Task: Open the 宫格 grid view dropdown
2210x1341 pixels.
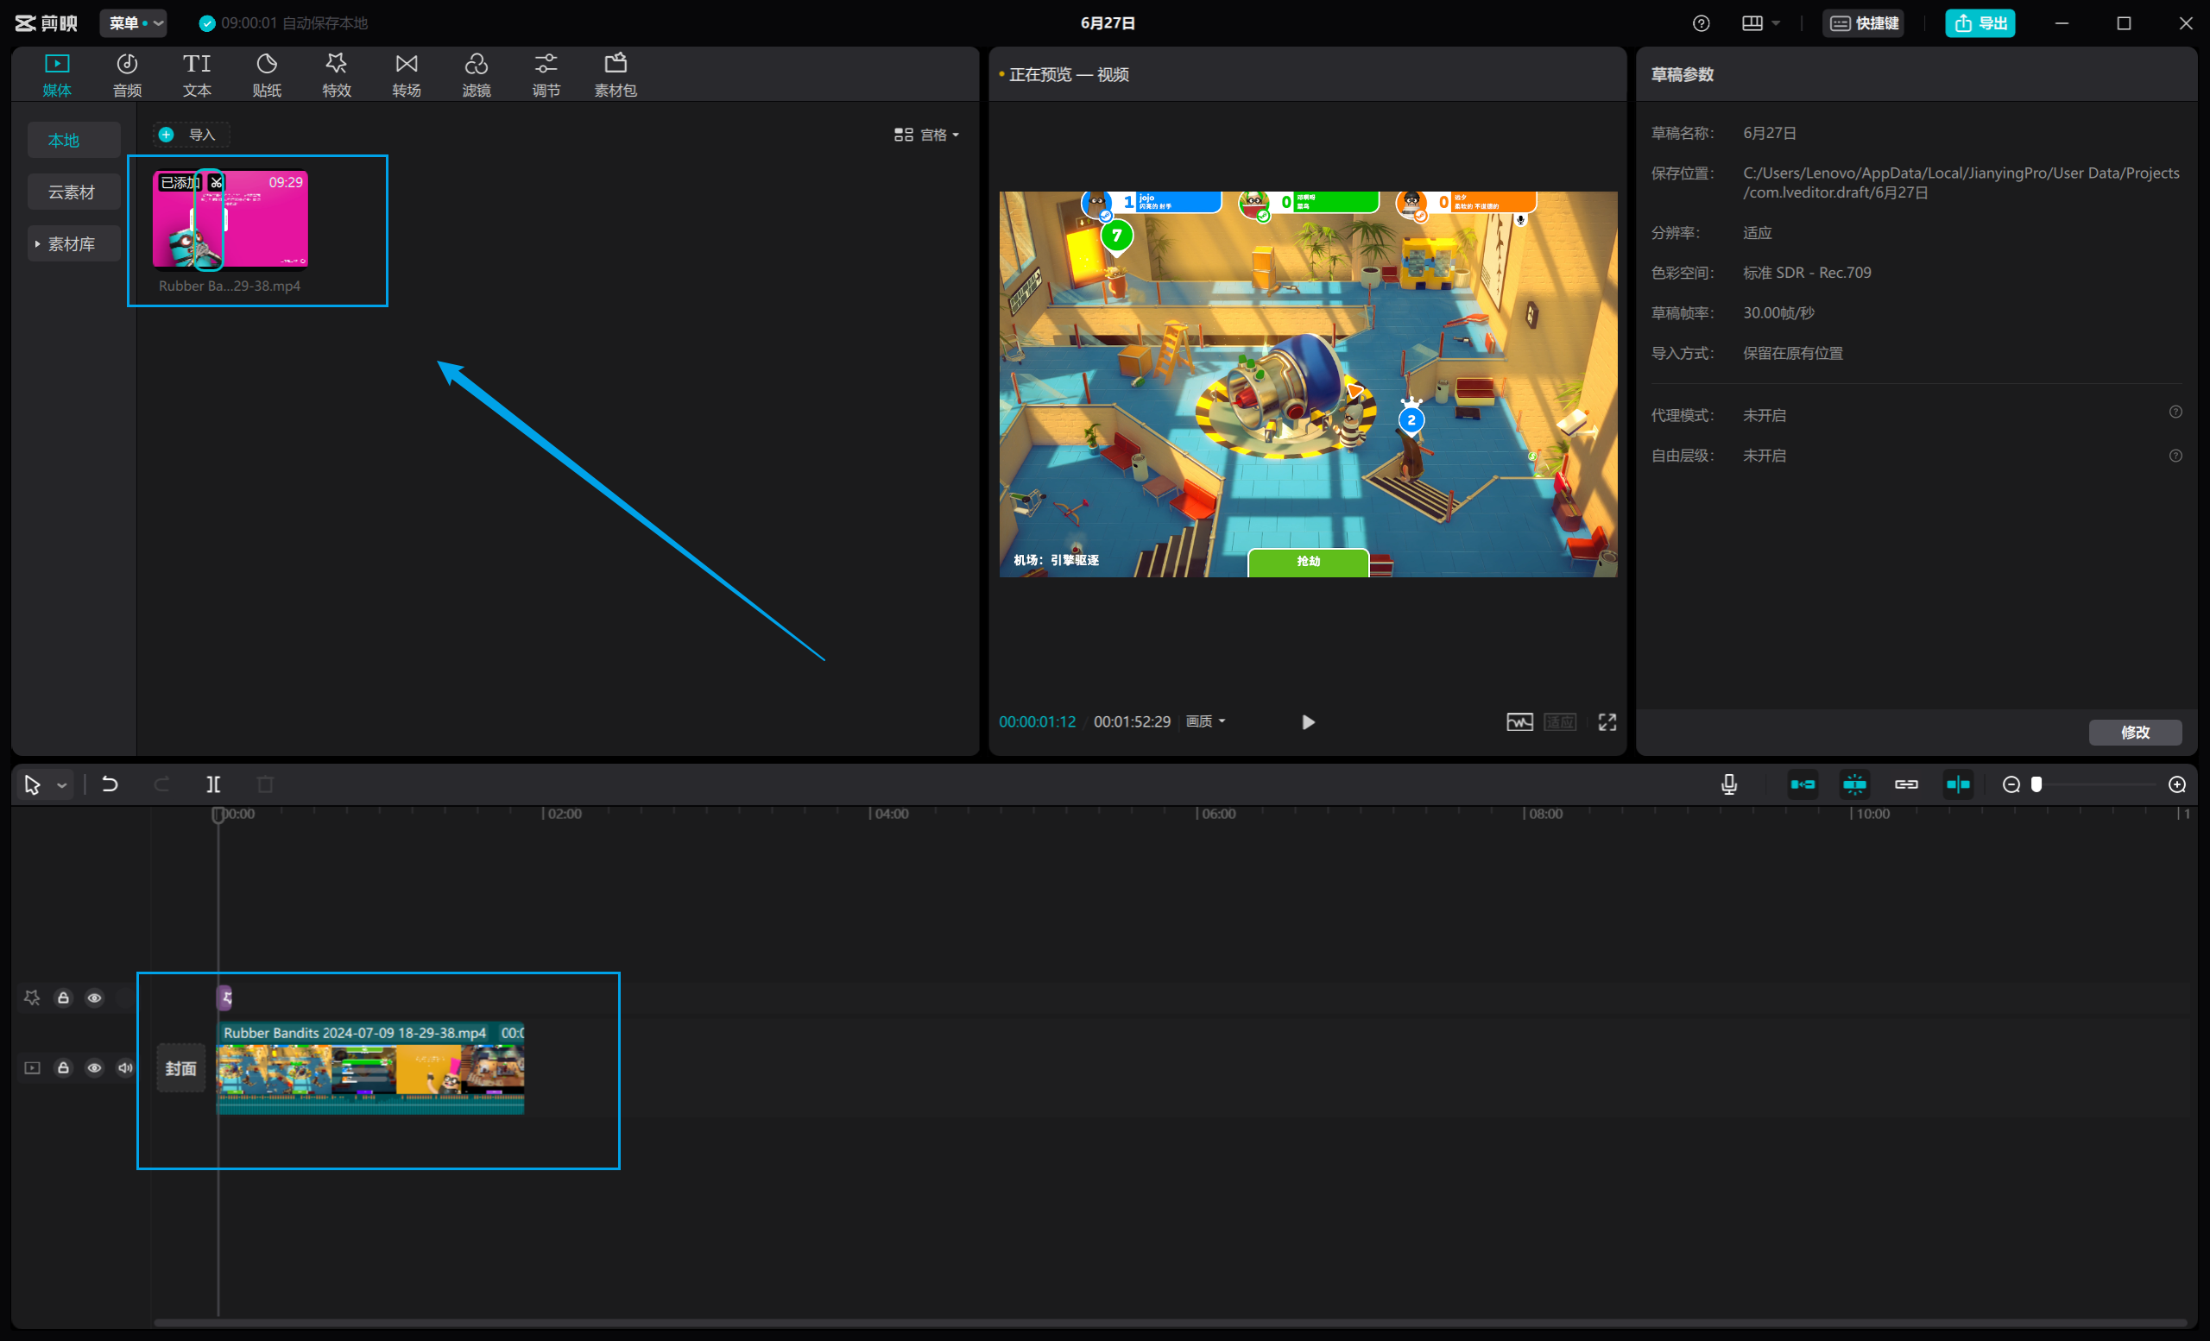Action: pyautogui.click(x=926, y=135)
